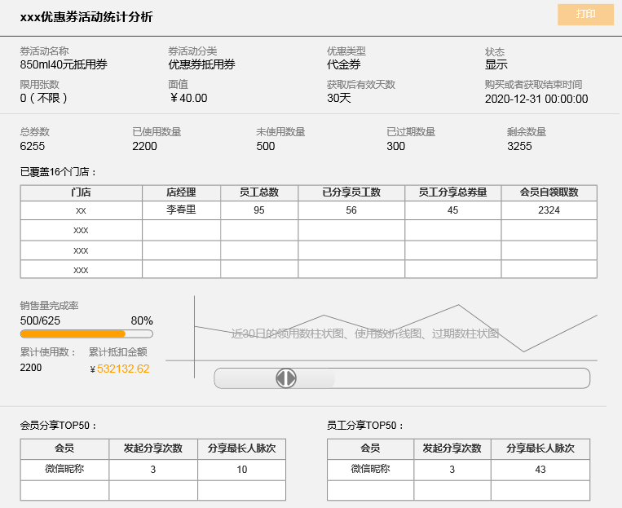The width and height of the screenshot is (622, 508).
Task: Click the 会员自领取数 column header
Action: (549, 192)
